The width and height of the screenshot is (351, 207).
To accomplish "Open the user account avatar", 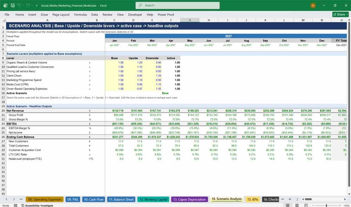I will coord(313,5).
